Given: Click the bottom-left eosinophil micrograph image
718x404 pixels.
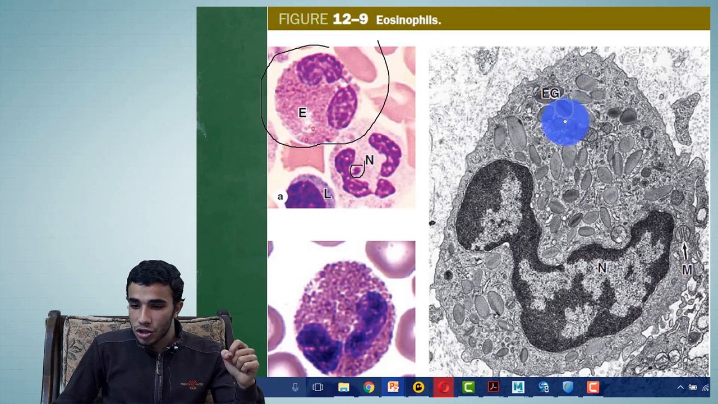Looking at the screenshot, I should click(342, 309).
